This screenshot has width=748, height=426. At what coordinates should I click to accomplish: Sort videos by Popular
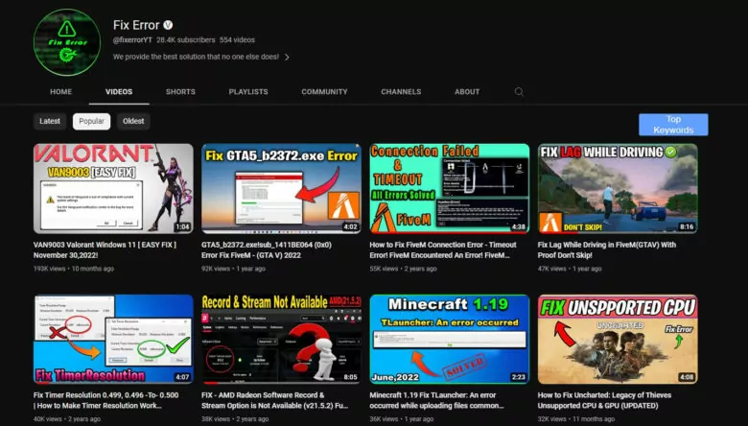coord(91,121)
